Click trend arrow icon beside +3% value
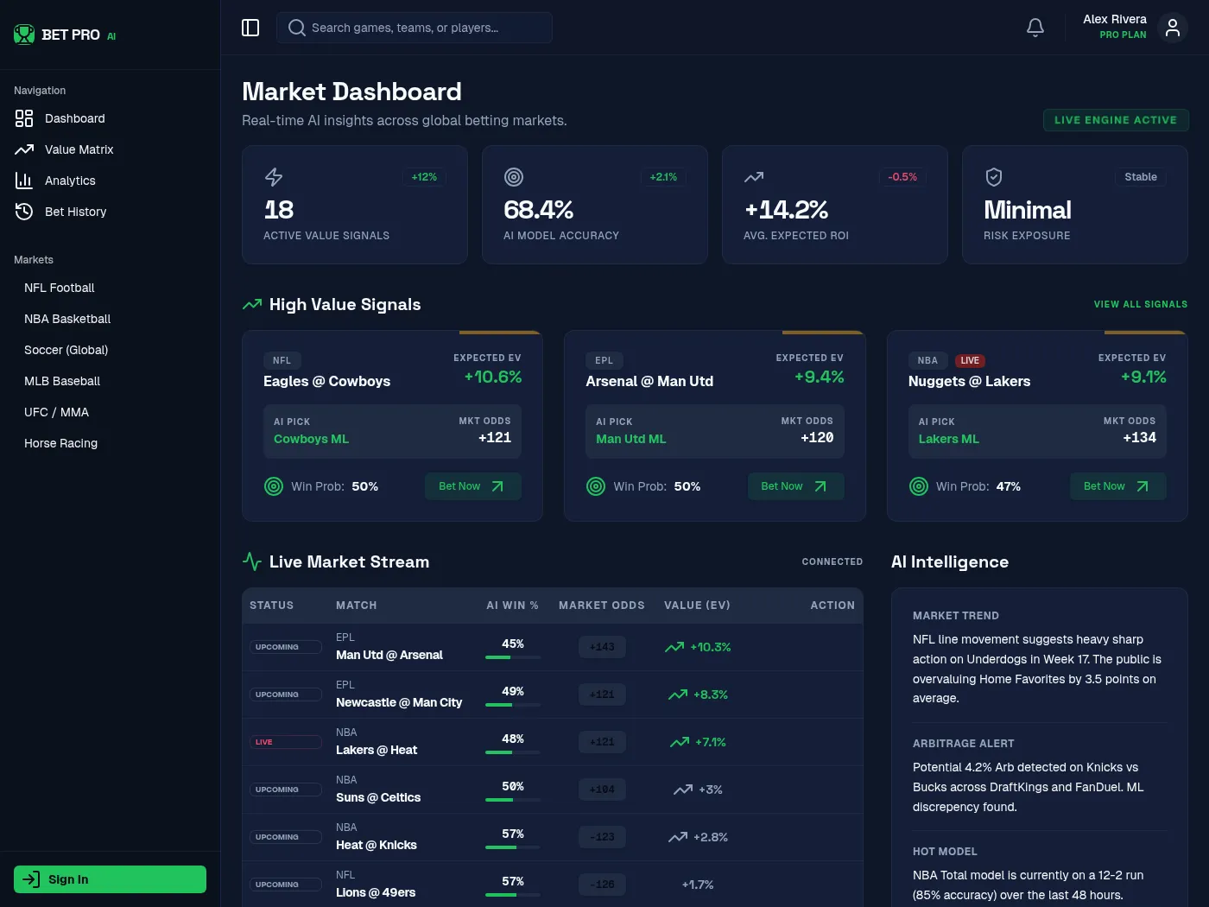The image size is (1209, 907). (x=683, y=790)
